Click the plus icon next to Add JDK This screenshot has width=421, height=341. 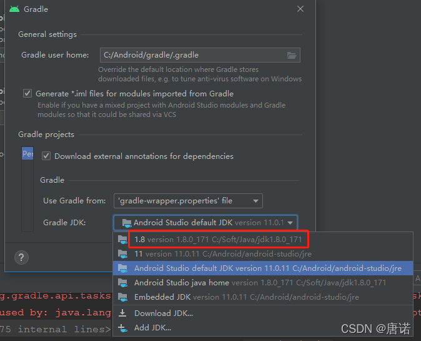point(122,328)
